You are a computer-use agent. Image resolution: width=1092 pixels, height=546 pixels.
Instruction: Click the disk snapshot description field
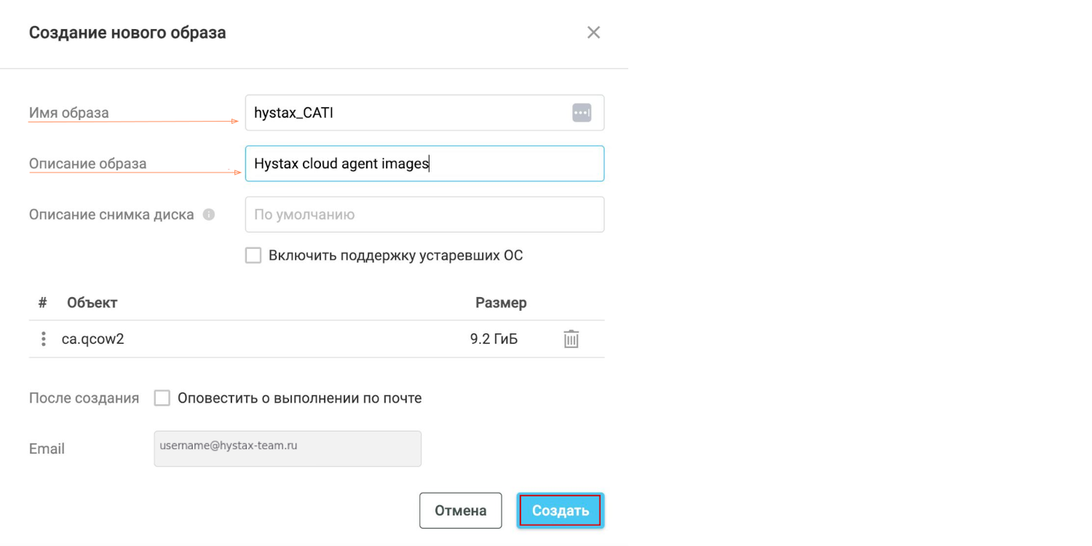(424, 215)
